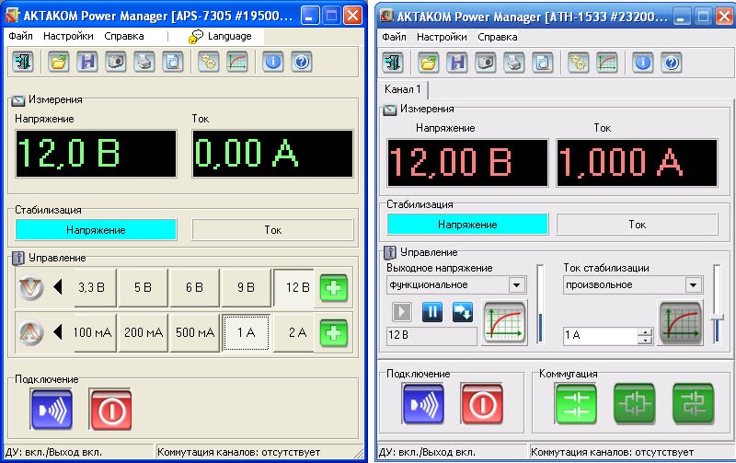Screen dimensions: 736x463
Task: Click blue connect button in ATH-1533 window
Action: pyautogui.click(x=423, y=404)
